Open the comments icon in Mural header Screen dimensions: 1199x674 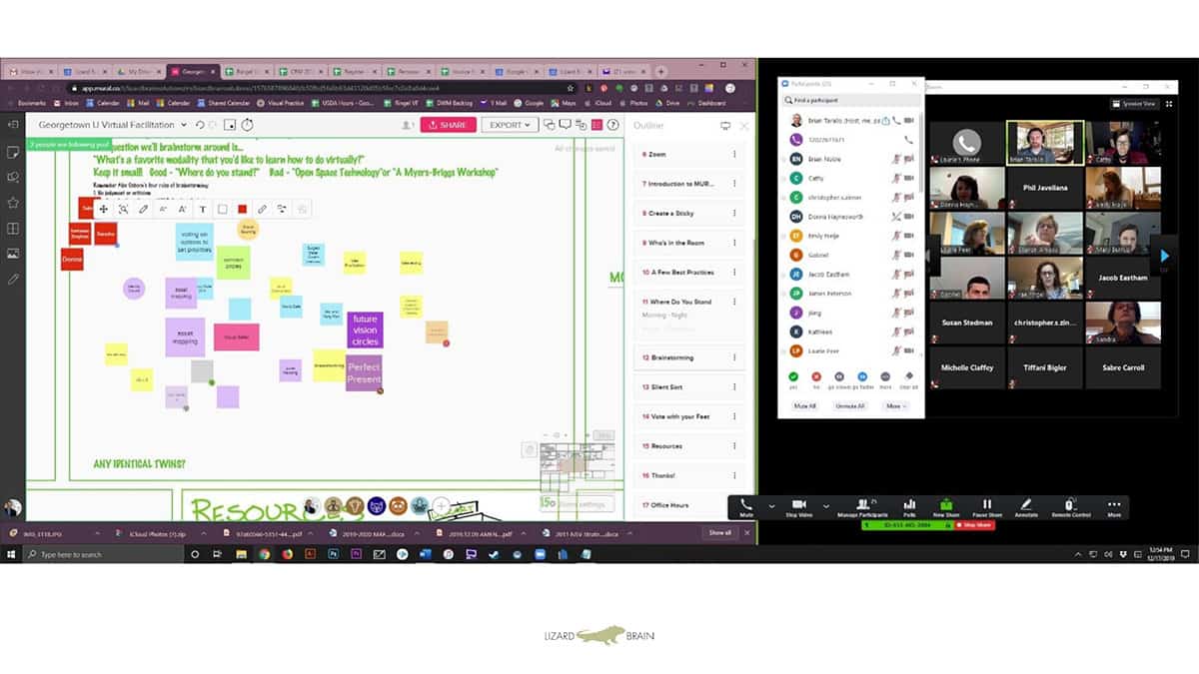pos(566,125)
